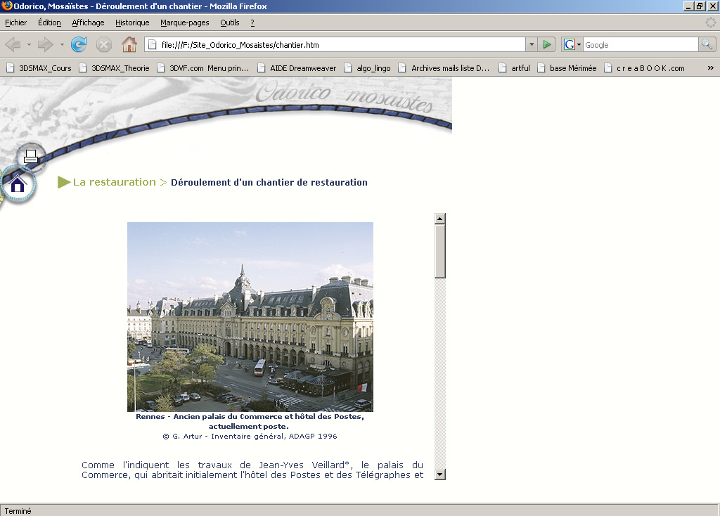Click paragraph starting Comme l'indiquent les travaux
This screenshot has height=516, width=720.
[x=252, y=470]
